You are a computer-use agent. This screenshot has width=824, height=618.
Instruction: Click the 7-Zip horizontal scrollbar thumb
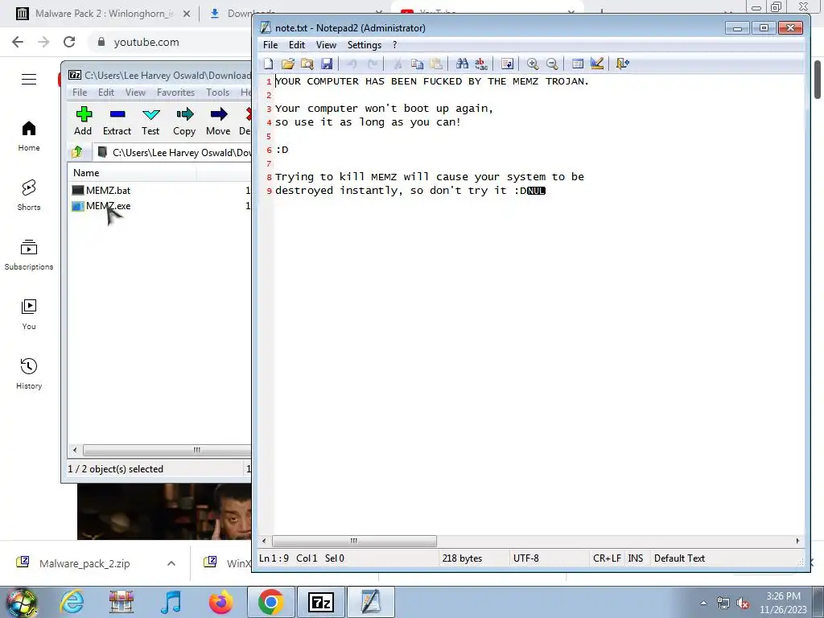[x=167, y=451]
